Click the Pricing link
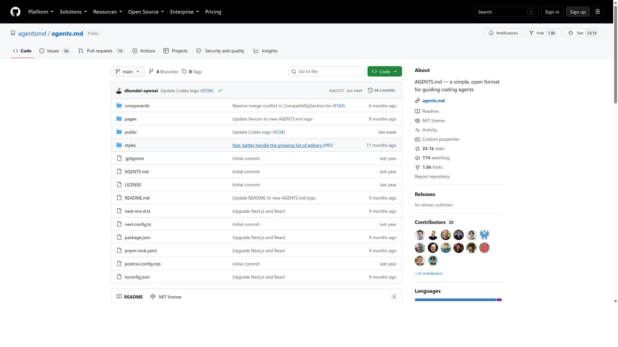The height and width of the screenshot is (347, 618). (213, 12)
